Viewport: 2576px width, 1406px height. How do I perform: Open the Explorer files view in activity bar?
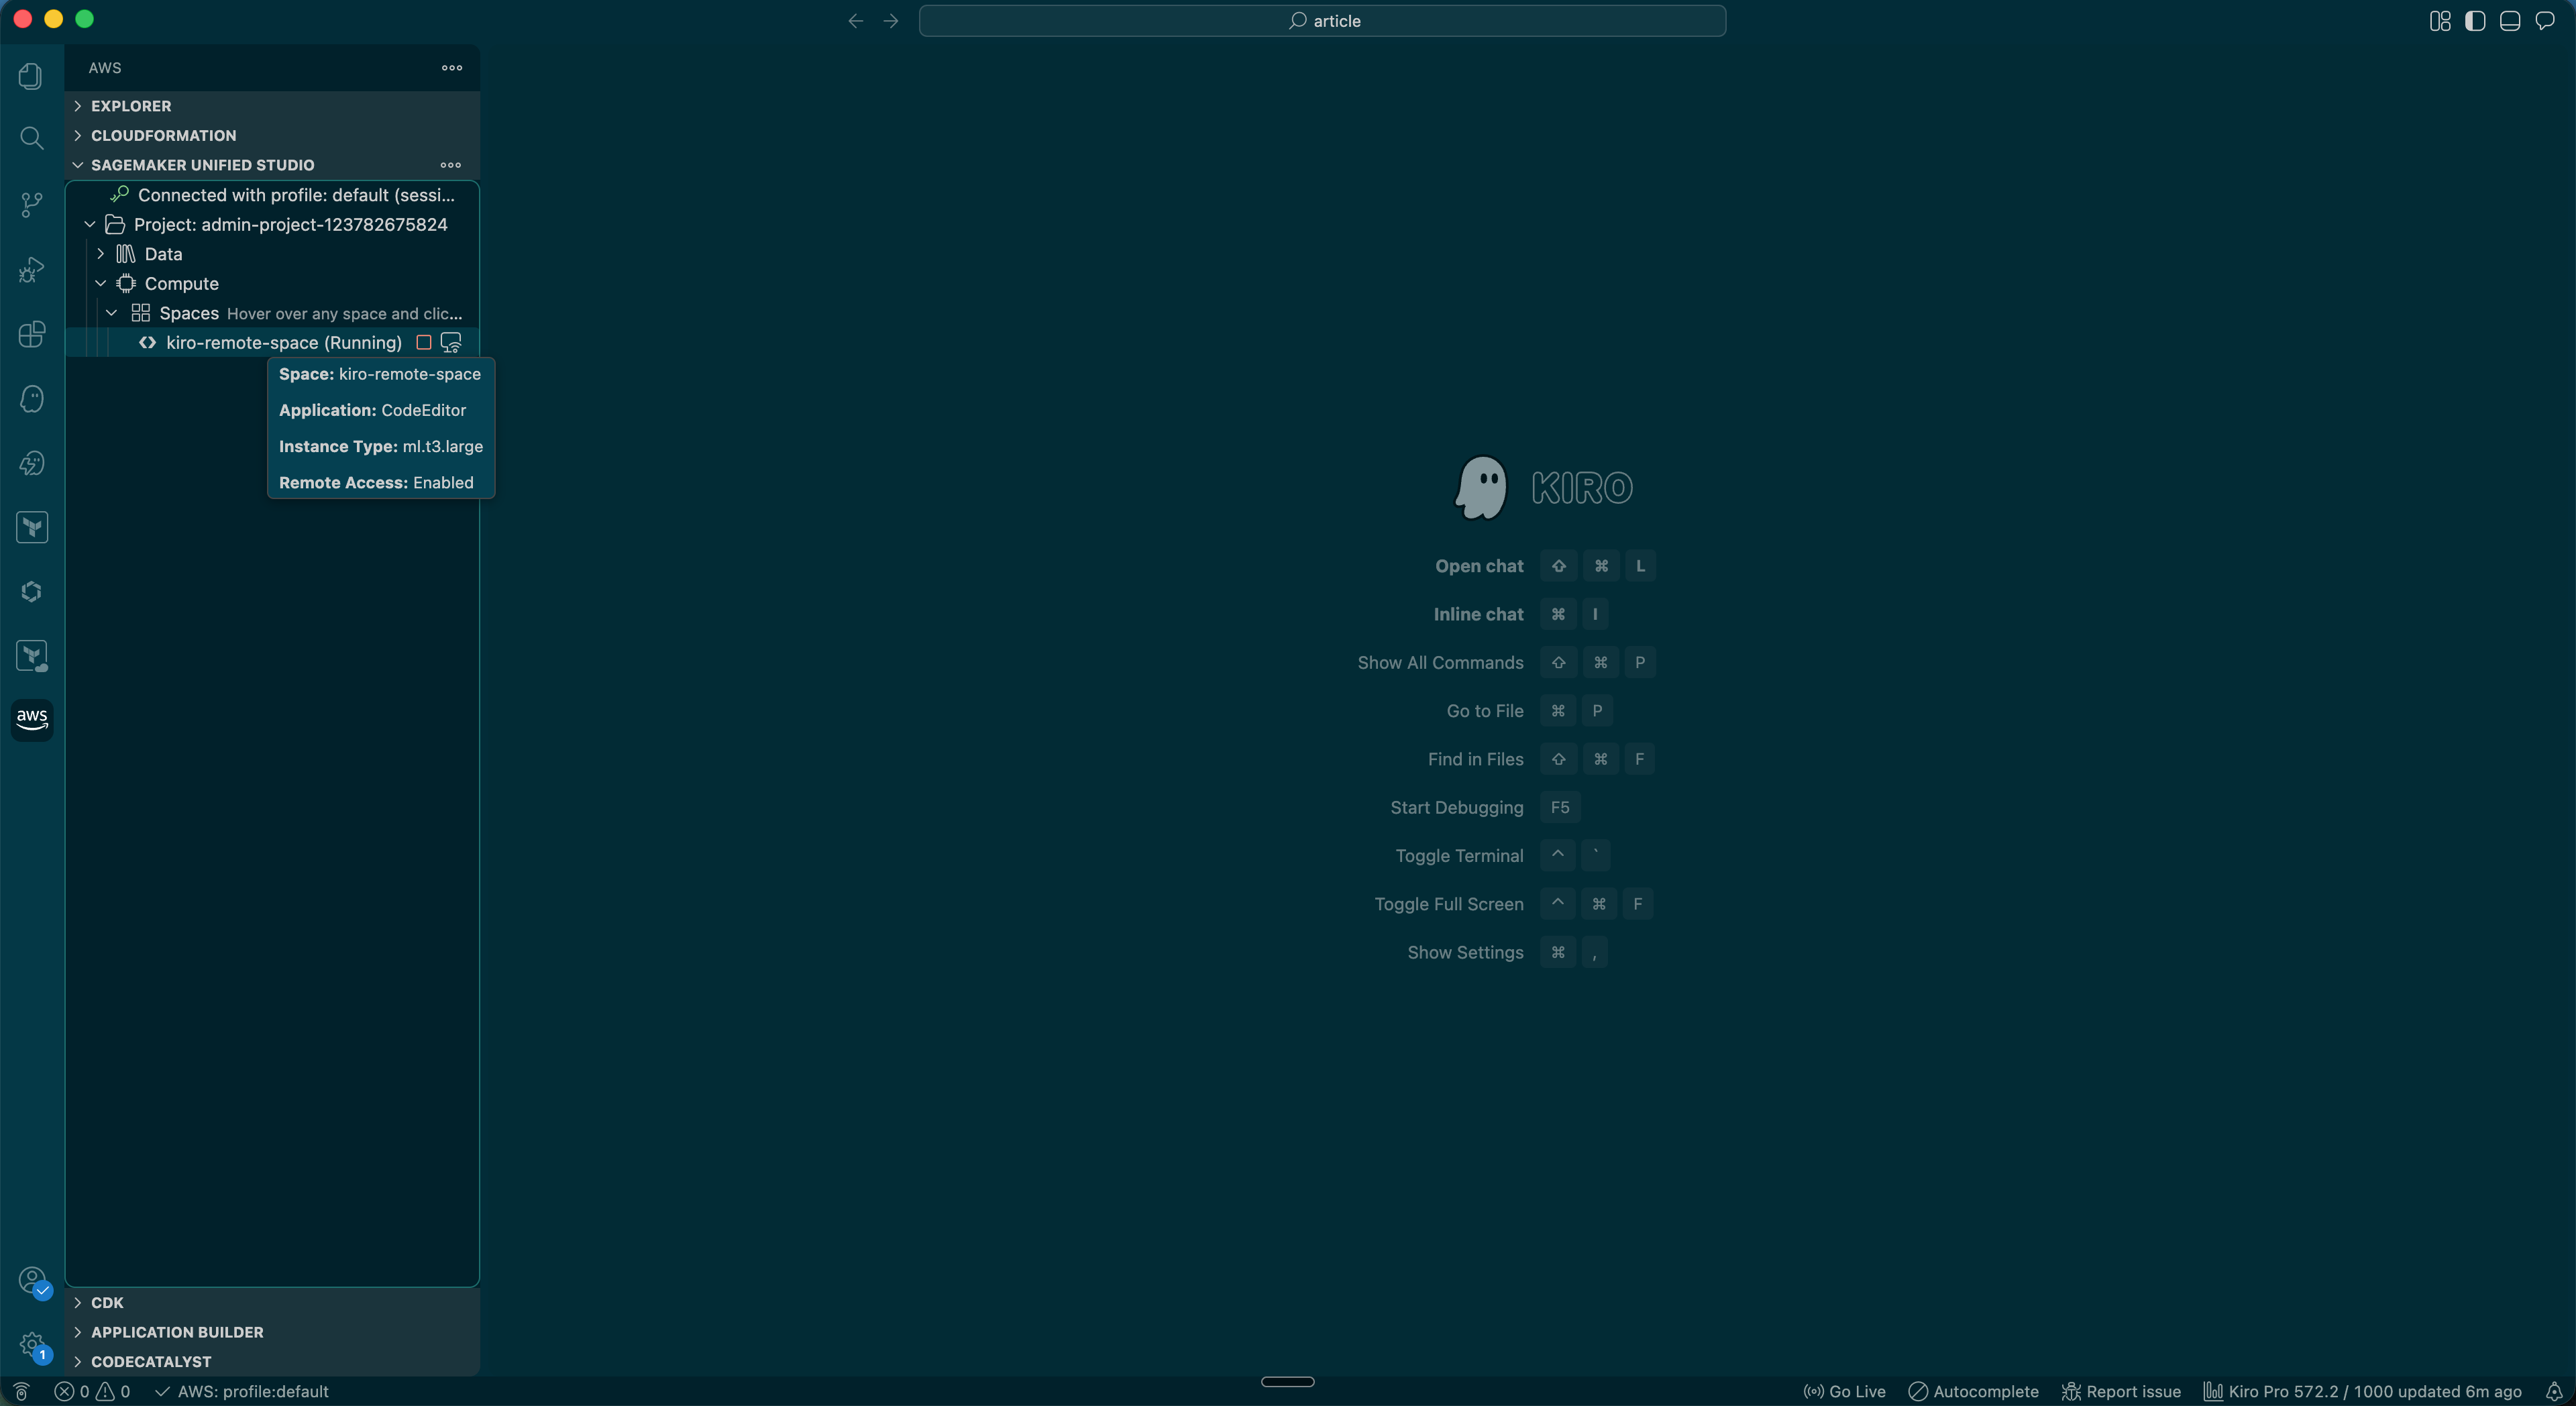click(x=31, y=76)
